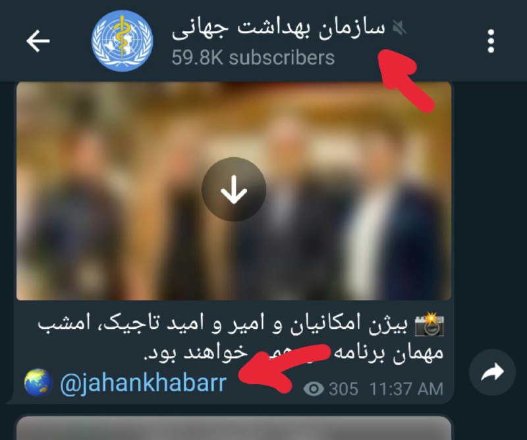Click the eye views icon
Screen dimensions: 527x440
[314, 389]
